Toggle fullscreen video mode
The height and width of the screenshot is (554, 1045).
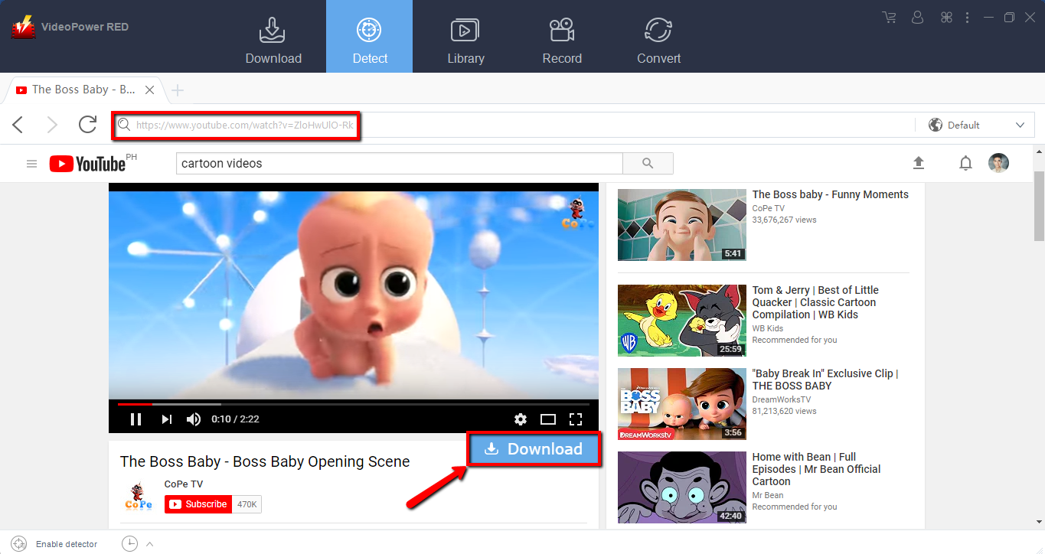(576, 419)
